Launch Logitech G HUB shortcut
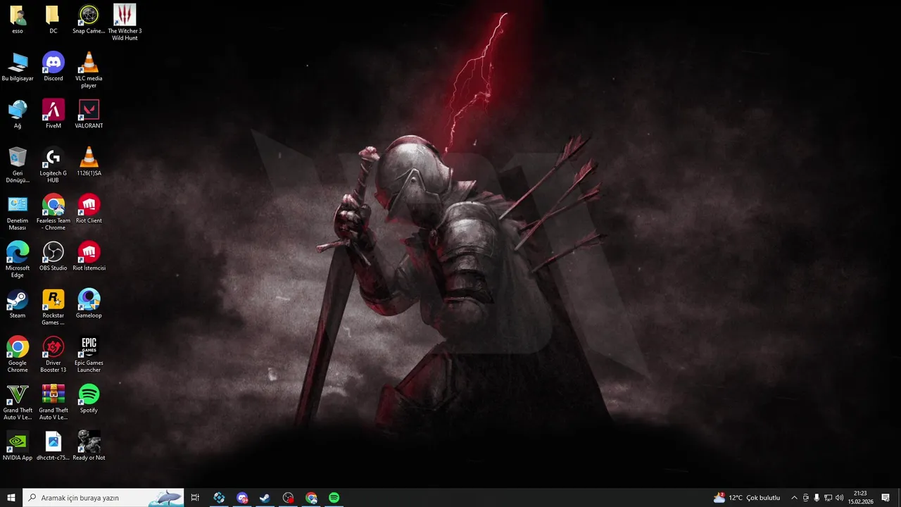This screenshot has width=901, height=507. [x=53, y=165]
